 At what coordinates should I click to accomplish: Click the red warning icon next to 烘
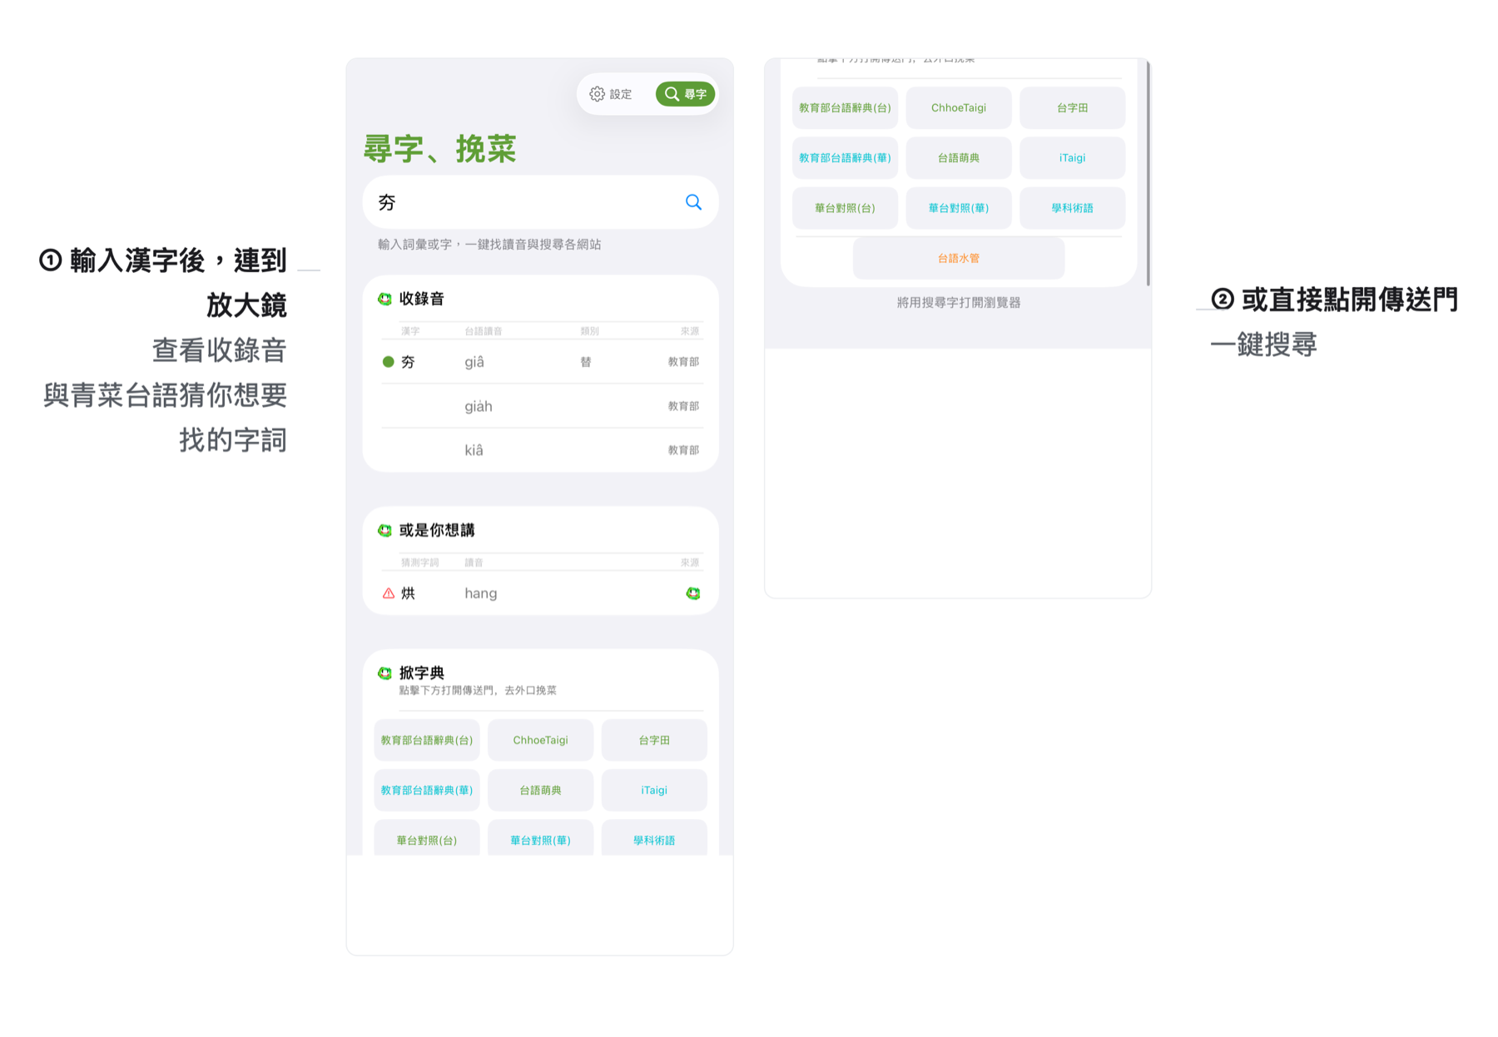pos(389,593)
